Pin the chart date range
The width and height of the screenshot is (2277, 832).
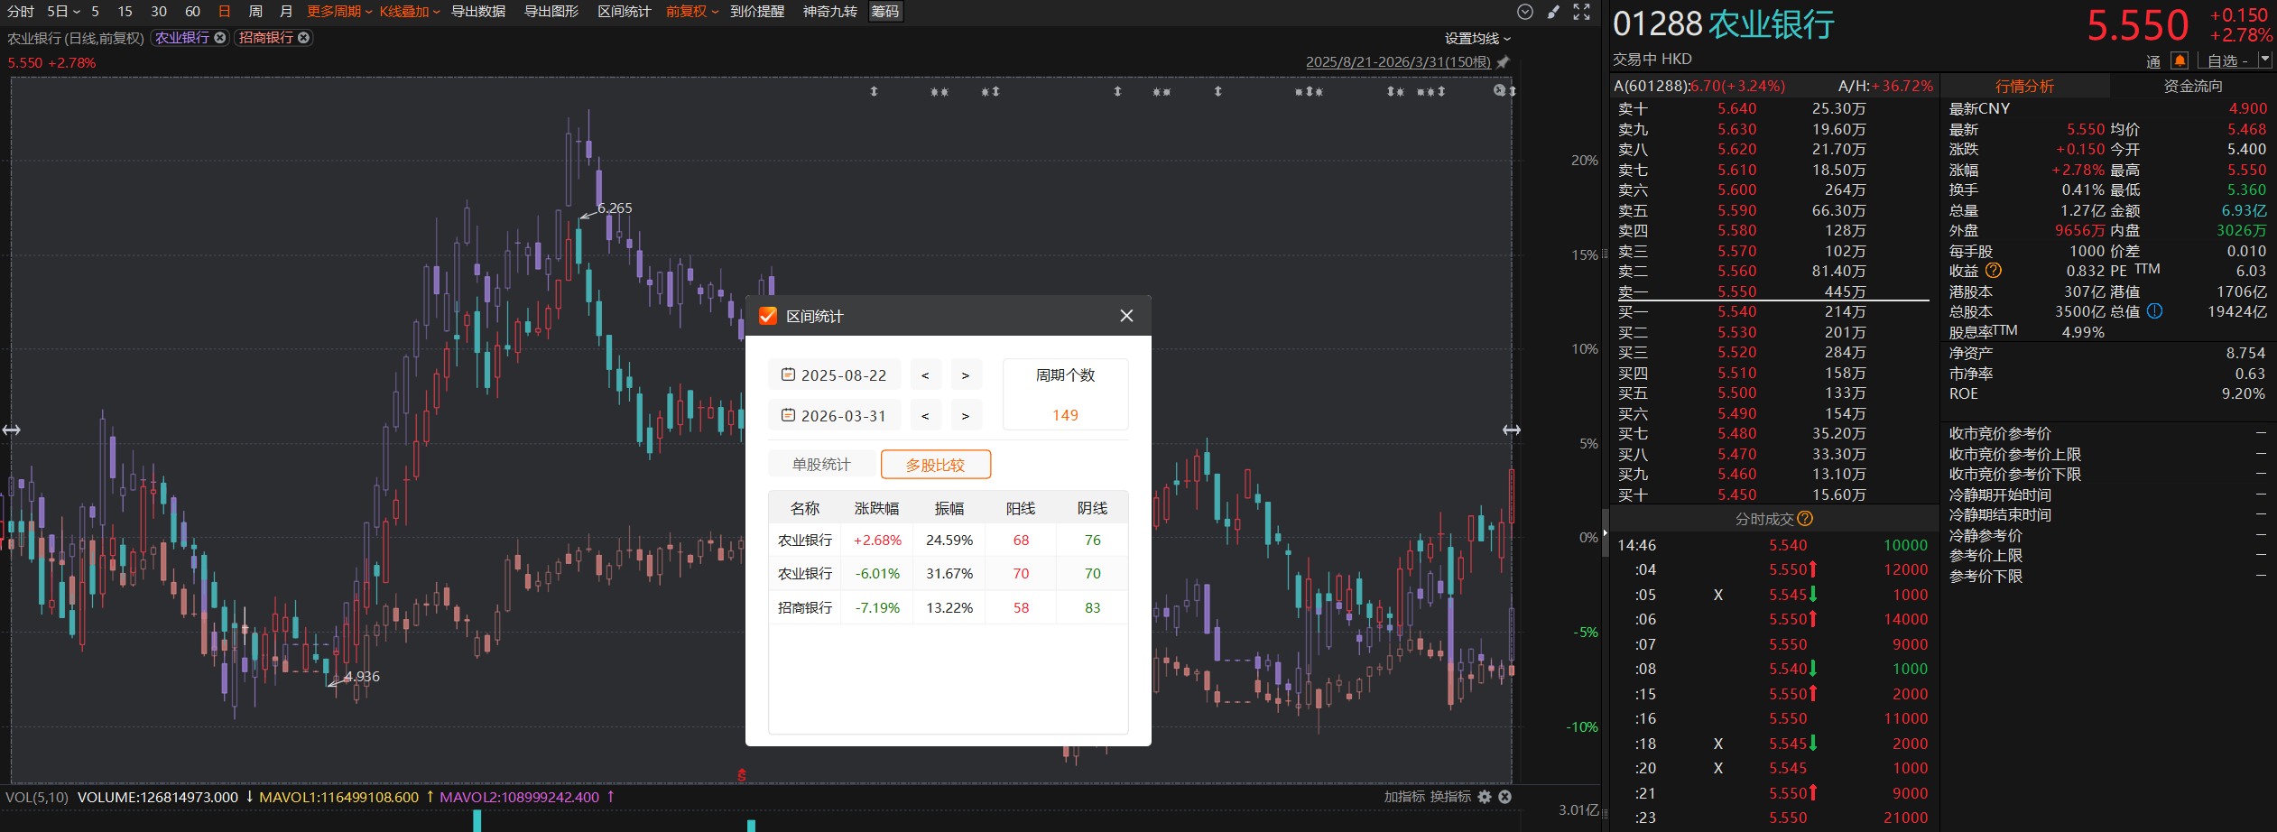[1503, 62]
